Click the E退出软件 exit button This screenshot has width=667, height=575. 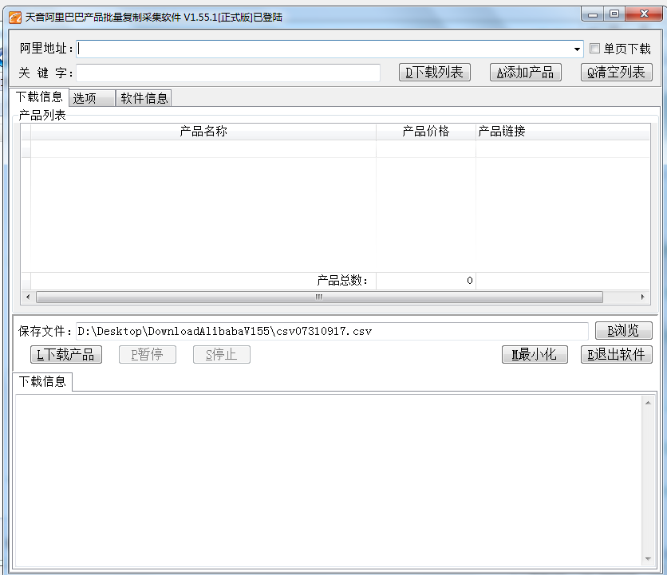pyautogui.click(x=617, y=354)
